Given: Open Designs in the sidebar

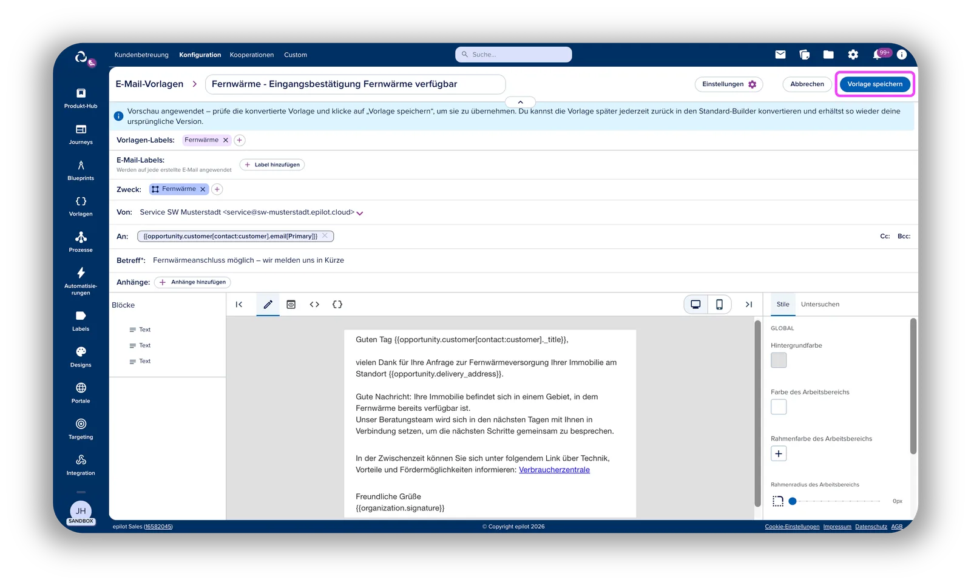Looking at the screenshot, I should [81, 357].
